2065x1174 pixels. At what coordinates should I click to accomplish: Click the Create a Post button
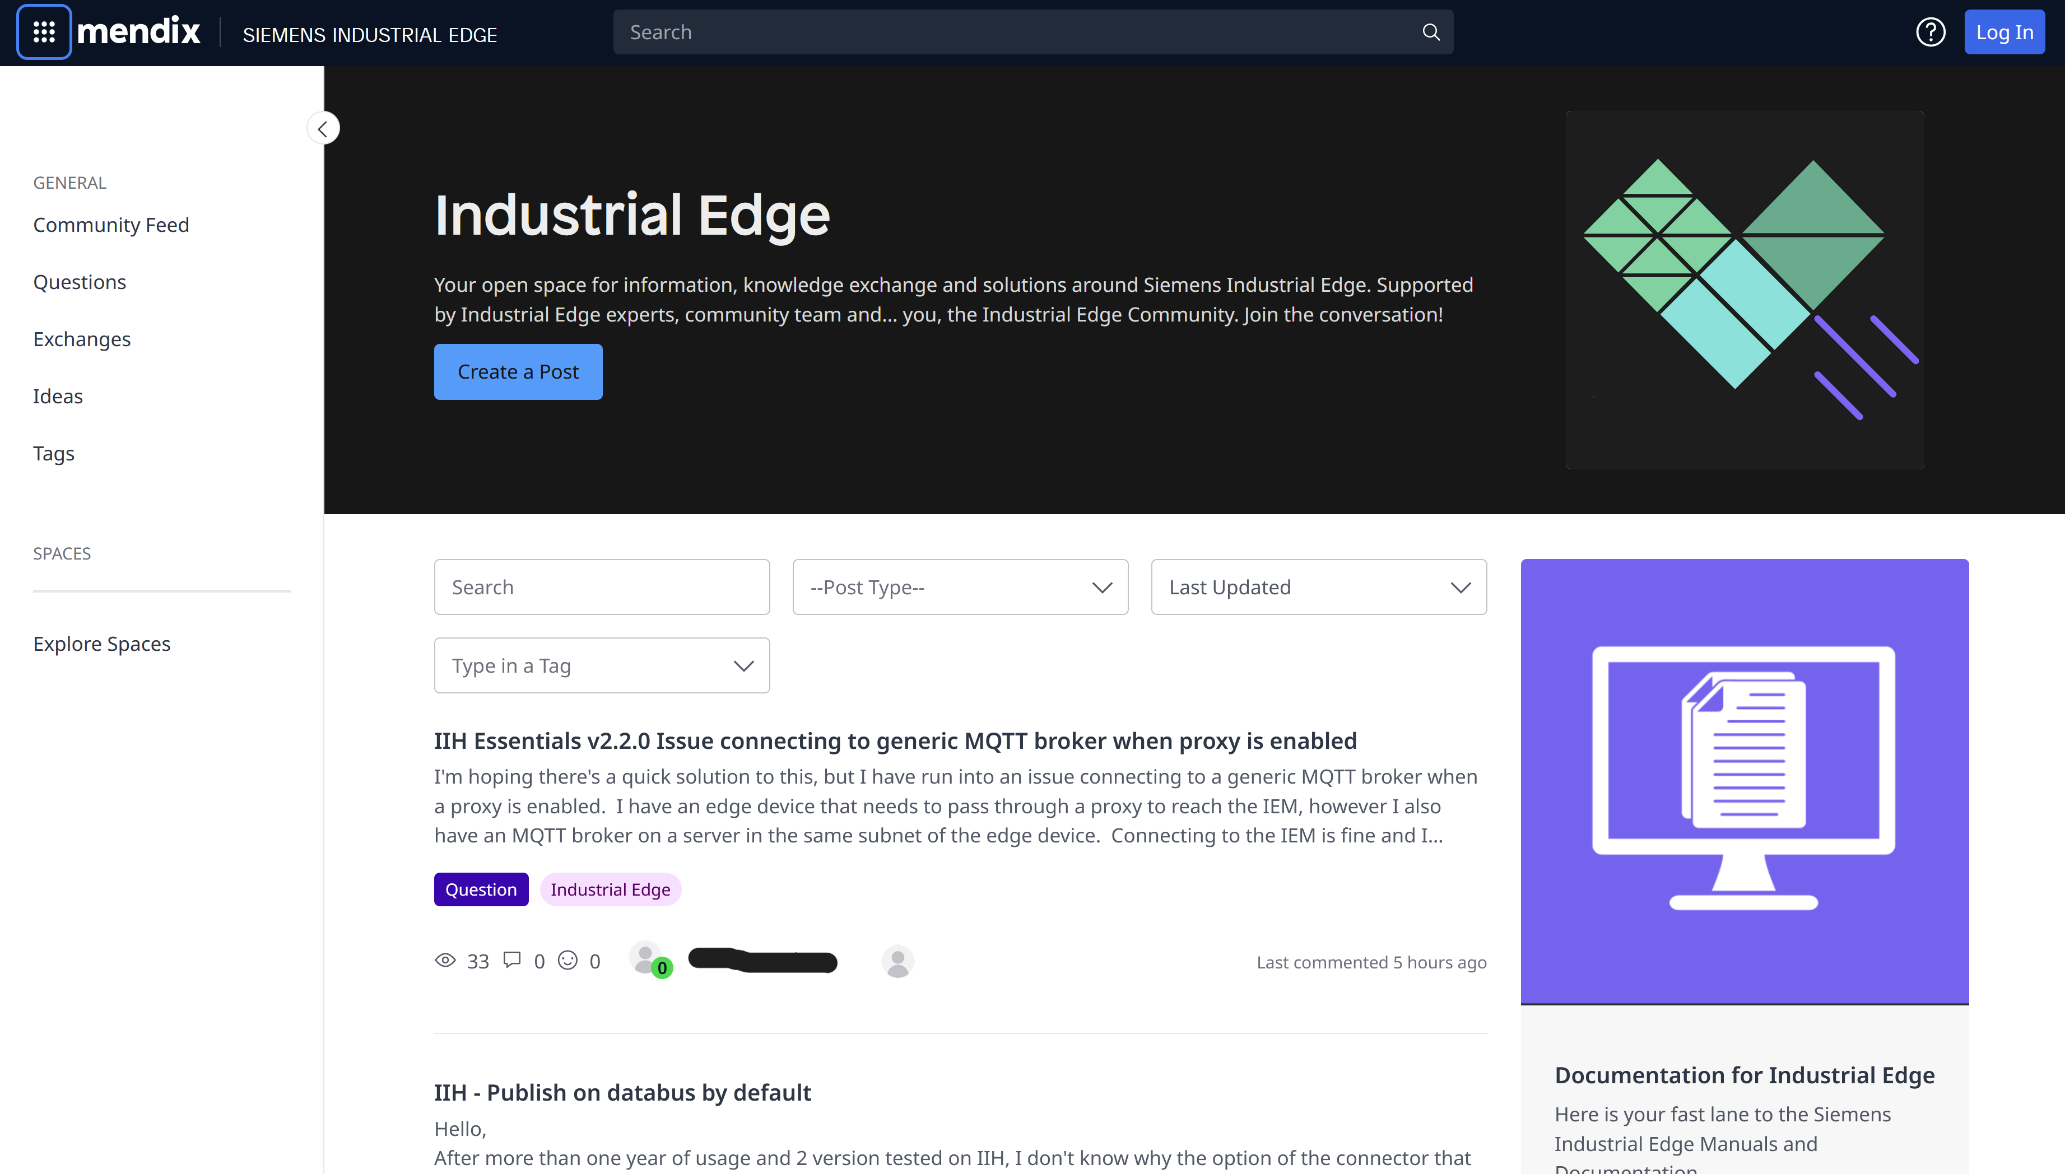pyautogui.click(x=518, y=372)
